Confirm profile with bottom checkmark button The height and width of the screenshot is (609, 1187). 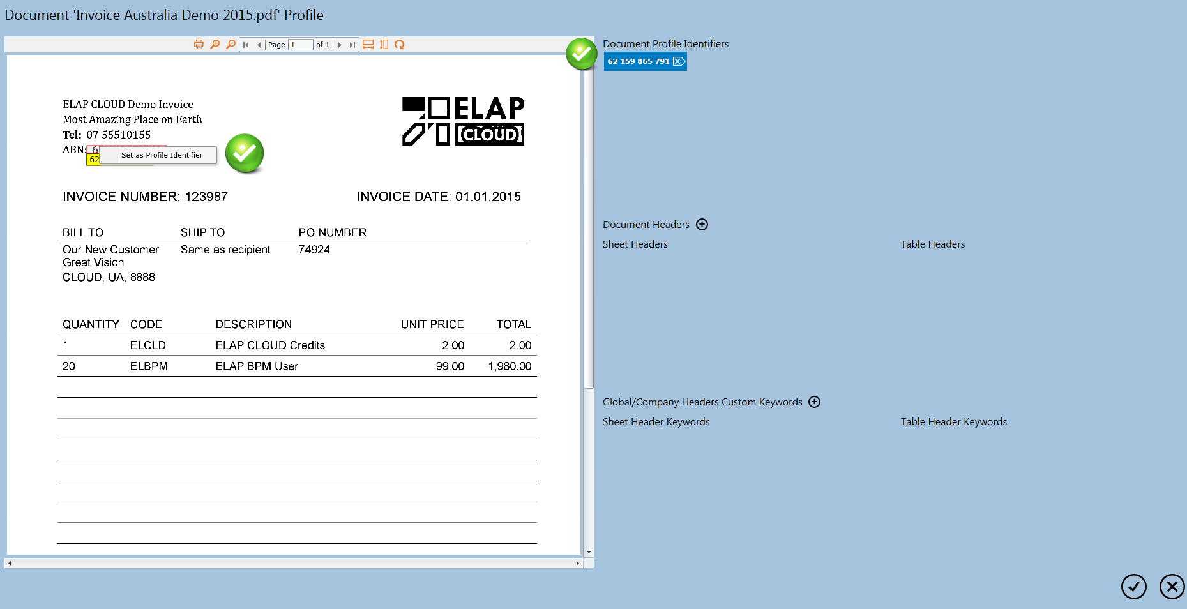click(1133, 587)
